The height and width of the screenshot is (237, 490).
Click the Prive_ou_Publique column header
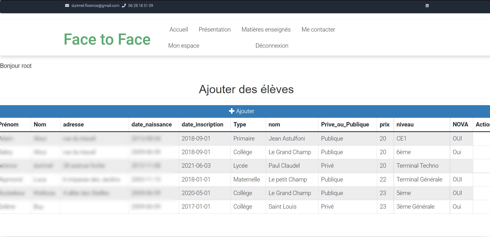[345, 125]
